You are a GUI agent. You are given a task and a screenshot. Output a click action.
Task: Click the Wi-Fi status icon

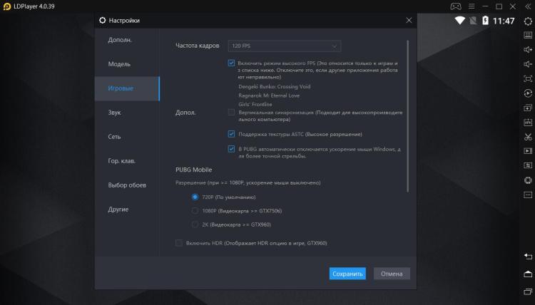(459, 21)
